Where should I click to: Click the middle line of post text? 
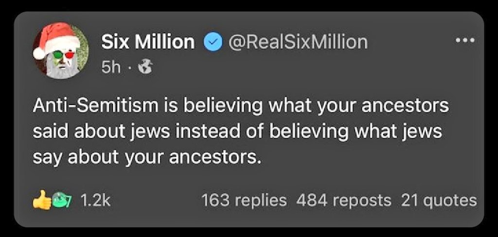coord(237,133)
